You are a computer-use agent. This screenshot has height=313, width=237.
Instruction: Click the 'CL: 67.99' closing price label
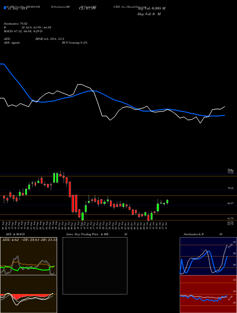87,9
